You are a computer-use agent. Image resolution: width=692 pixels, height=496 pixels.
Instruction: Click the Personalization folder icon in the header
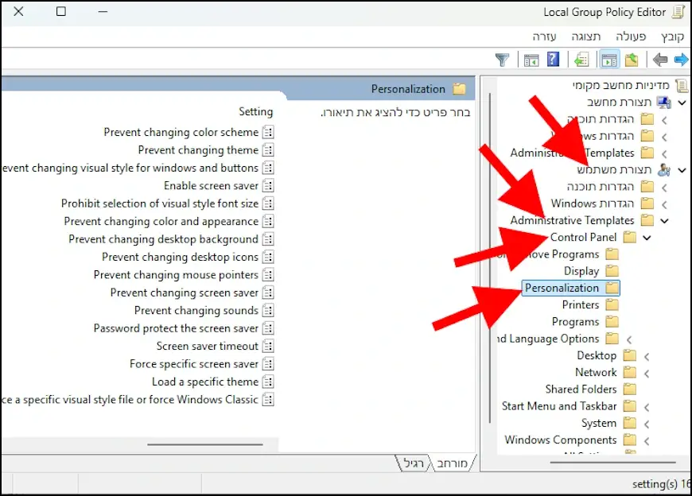[460, 89]
